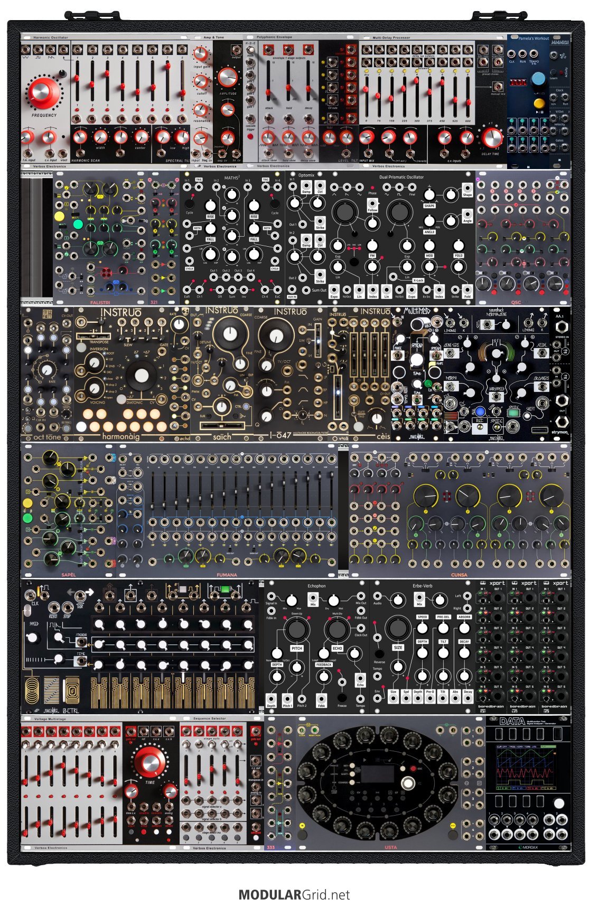Click the SPEED knob on 0-CTRL
589x906 pixels.
pyautogui.click(x=34, y=638)
